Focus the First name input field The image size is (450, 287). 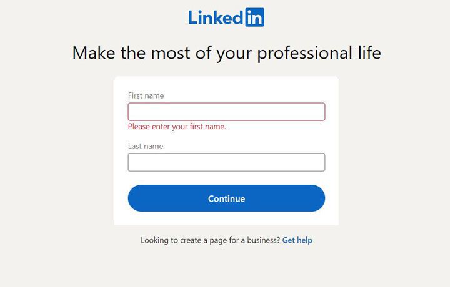[x=226, y=112]
